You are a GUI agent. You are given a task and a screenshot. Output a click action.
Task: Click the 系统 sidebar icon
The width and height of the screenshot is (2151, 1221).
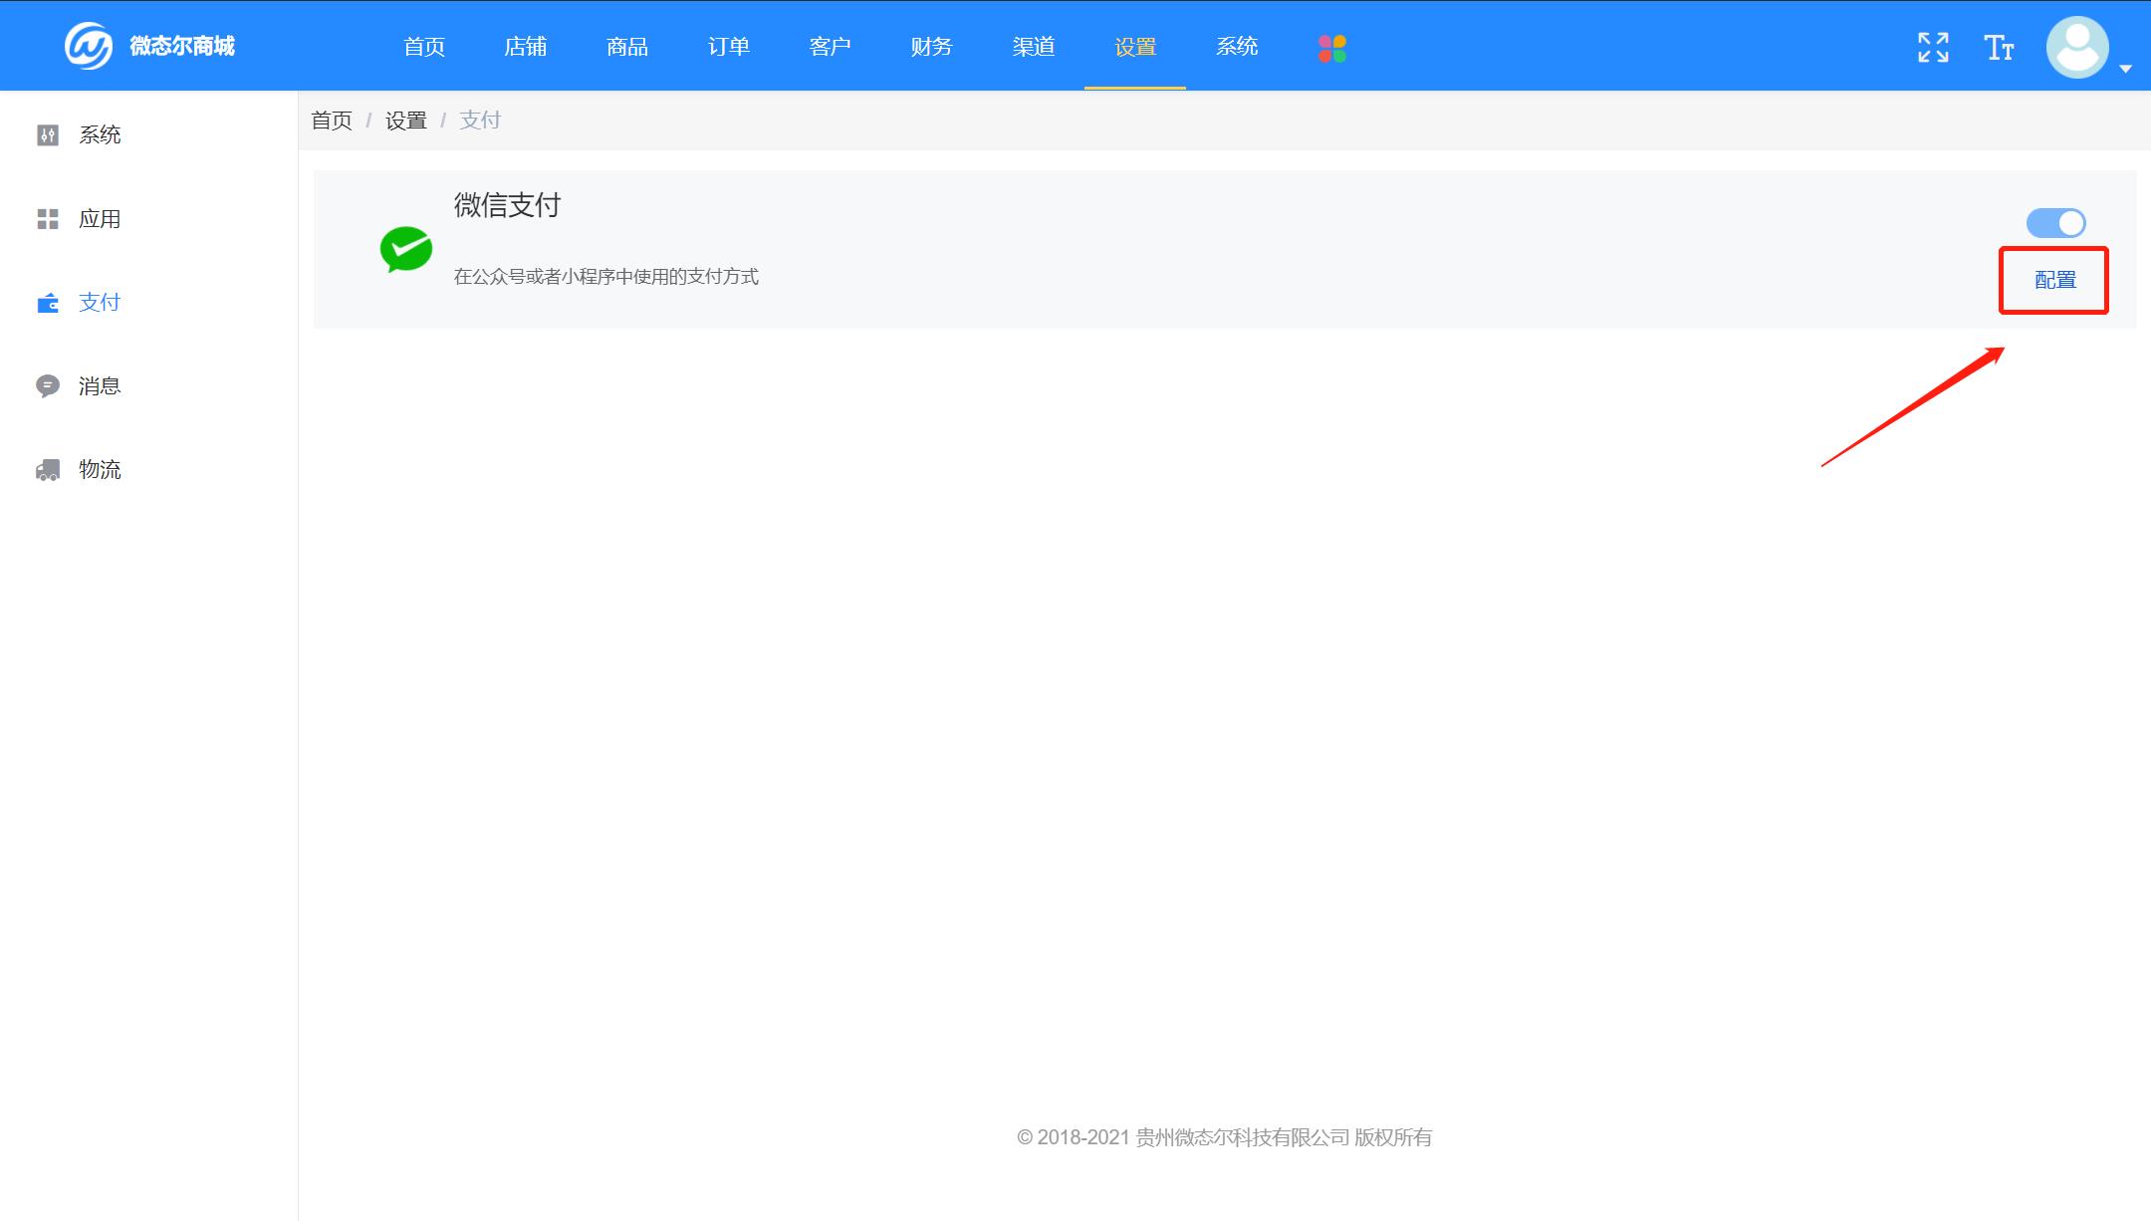(x=47, y=134)
